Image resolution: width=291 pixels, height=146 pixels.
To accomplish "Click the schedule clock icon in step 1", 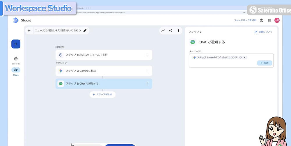I will point(61,55).
